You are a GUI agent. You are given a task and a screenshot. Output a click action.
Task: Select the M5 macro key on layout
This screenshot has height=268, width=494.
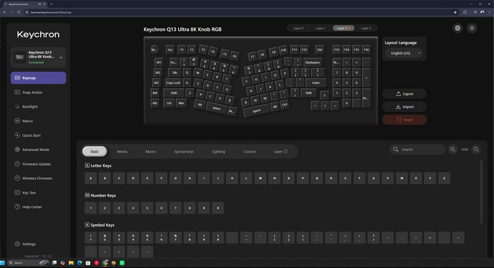coord(155,103)
